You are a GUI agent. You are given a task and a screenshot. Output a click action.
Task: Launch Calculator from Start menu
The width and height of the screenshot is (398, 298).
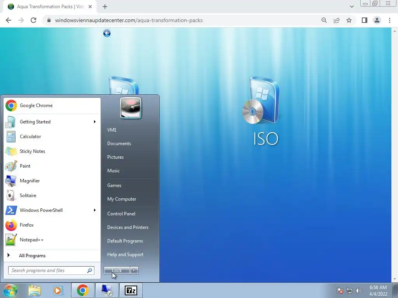point(52,137)
